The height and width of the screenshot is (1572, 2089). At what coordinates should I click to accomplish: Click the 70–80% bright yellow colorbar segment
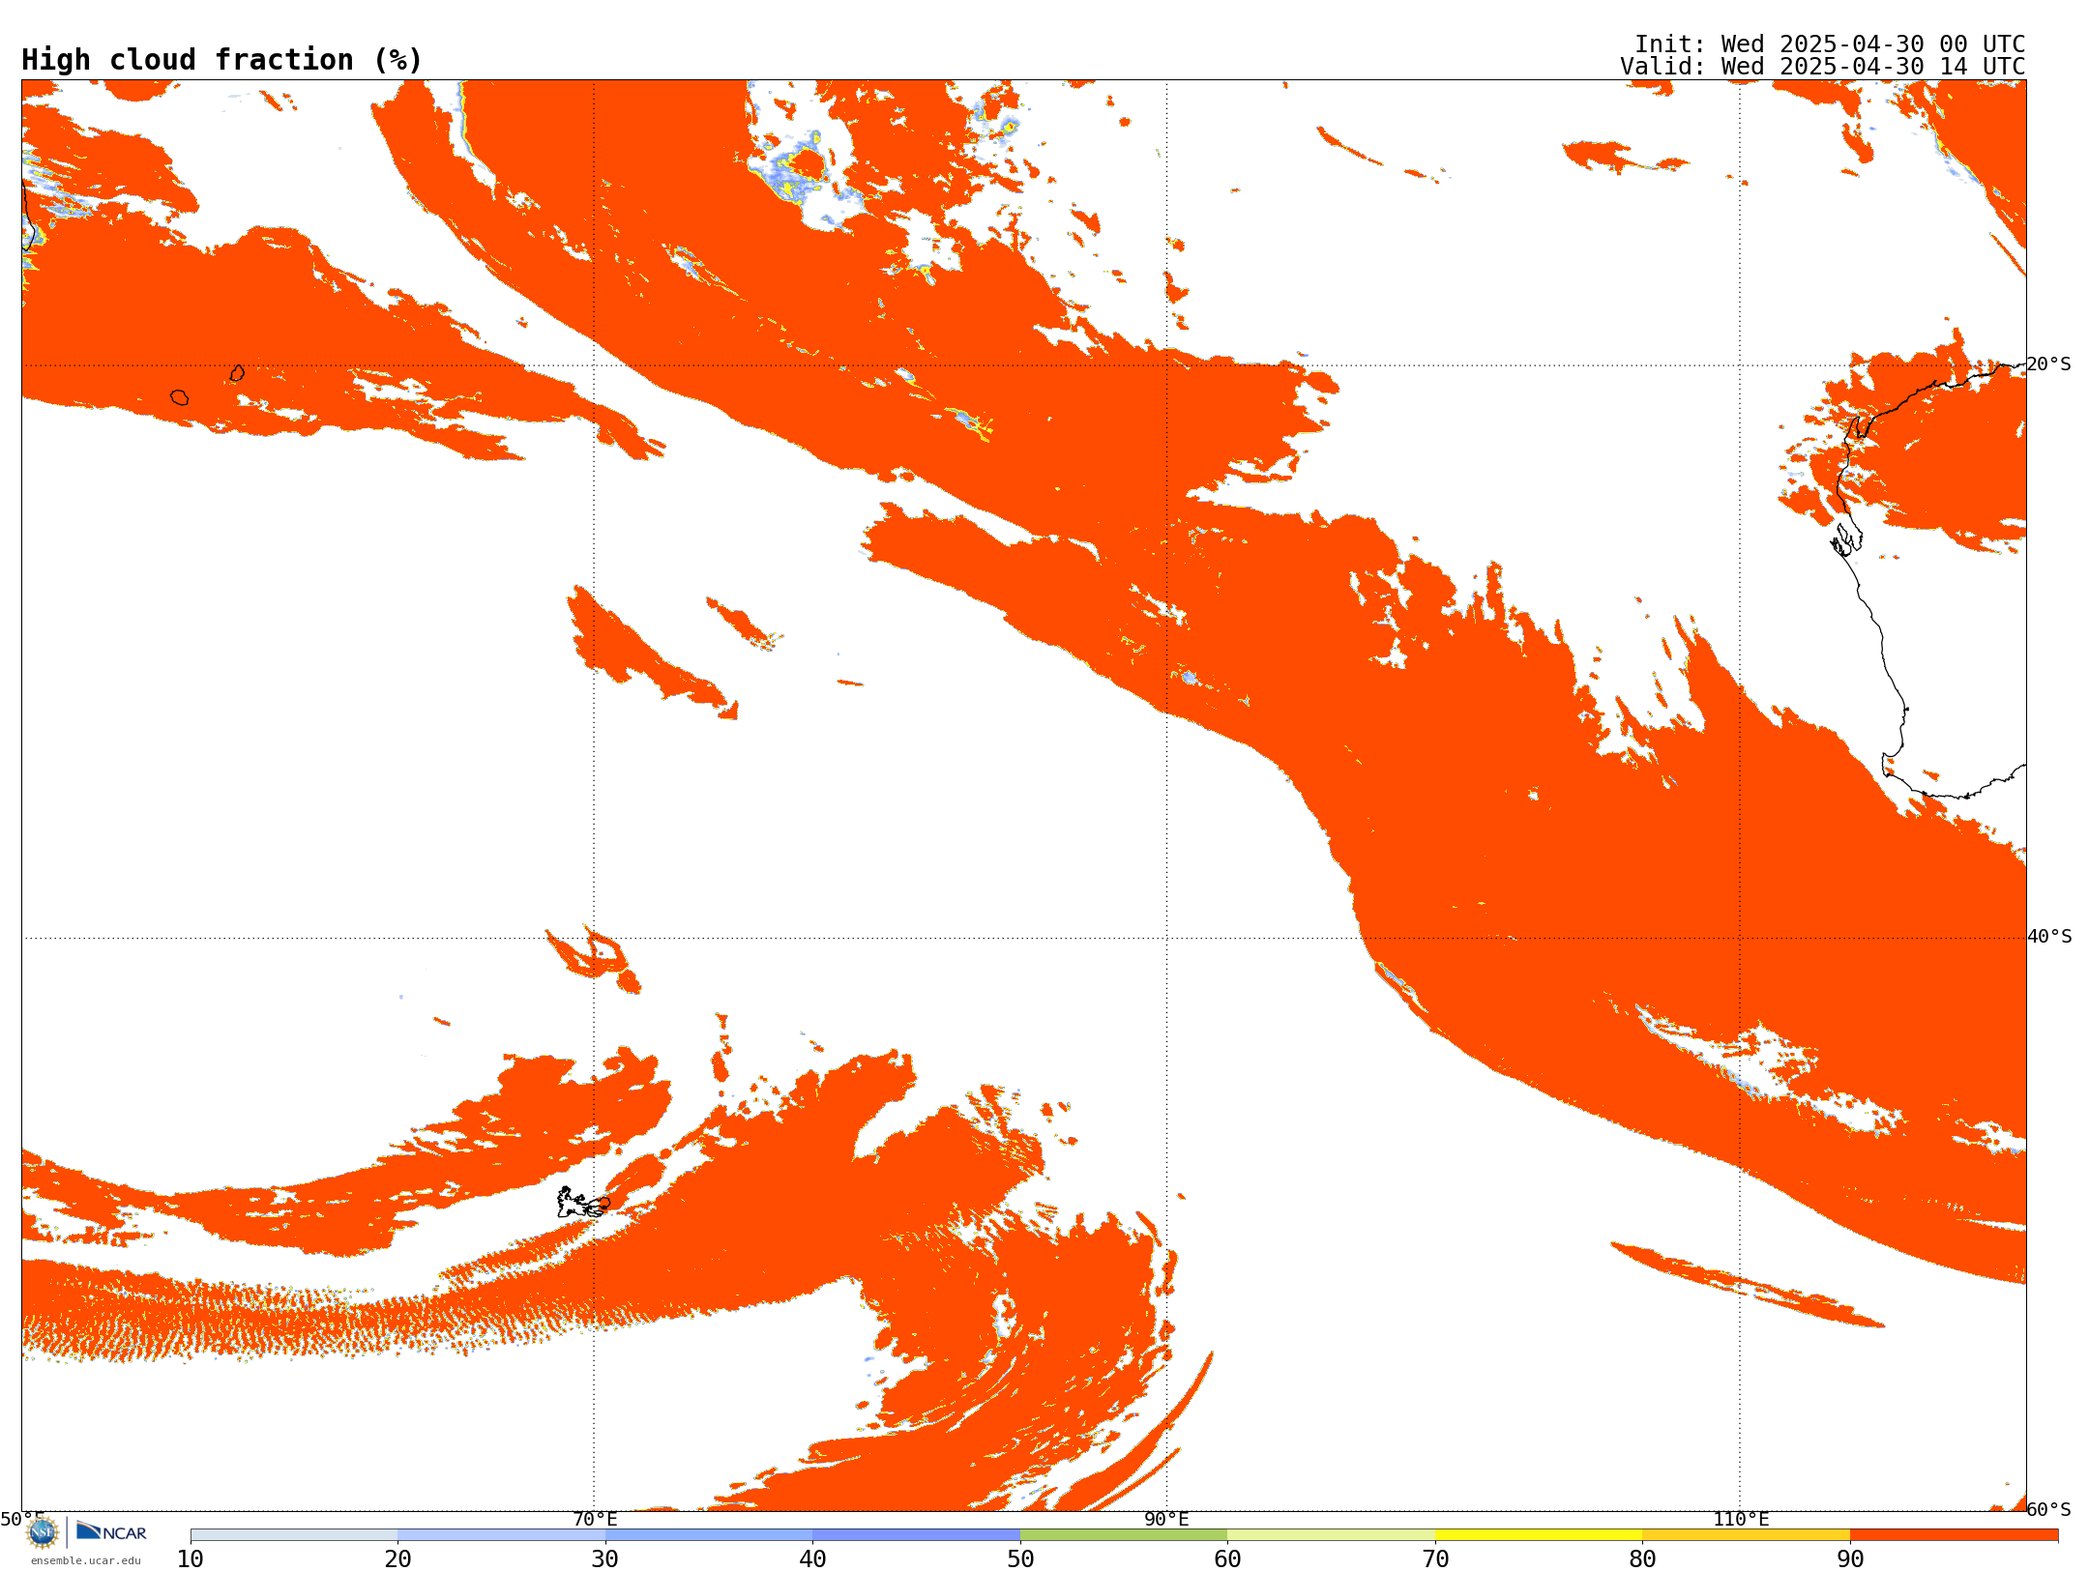(x=1539, y=1535)
